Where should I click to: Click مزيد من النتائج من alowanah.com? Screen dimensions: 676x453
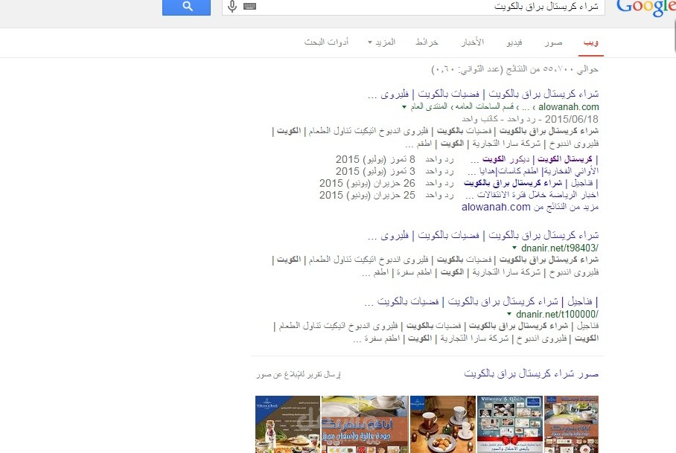point(530,207)
